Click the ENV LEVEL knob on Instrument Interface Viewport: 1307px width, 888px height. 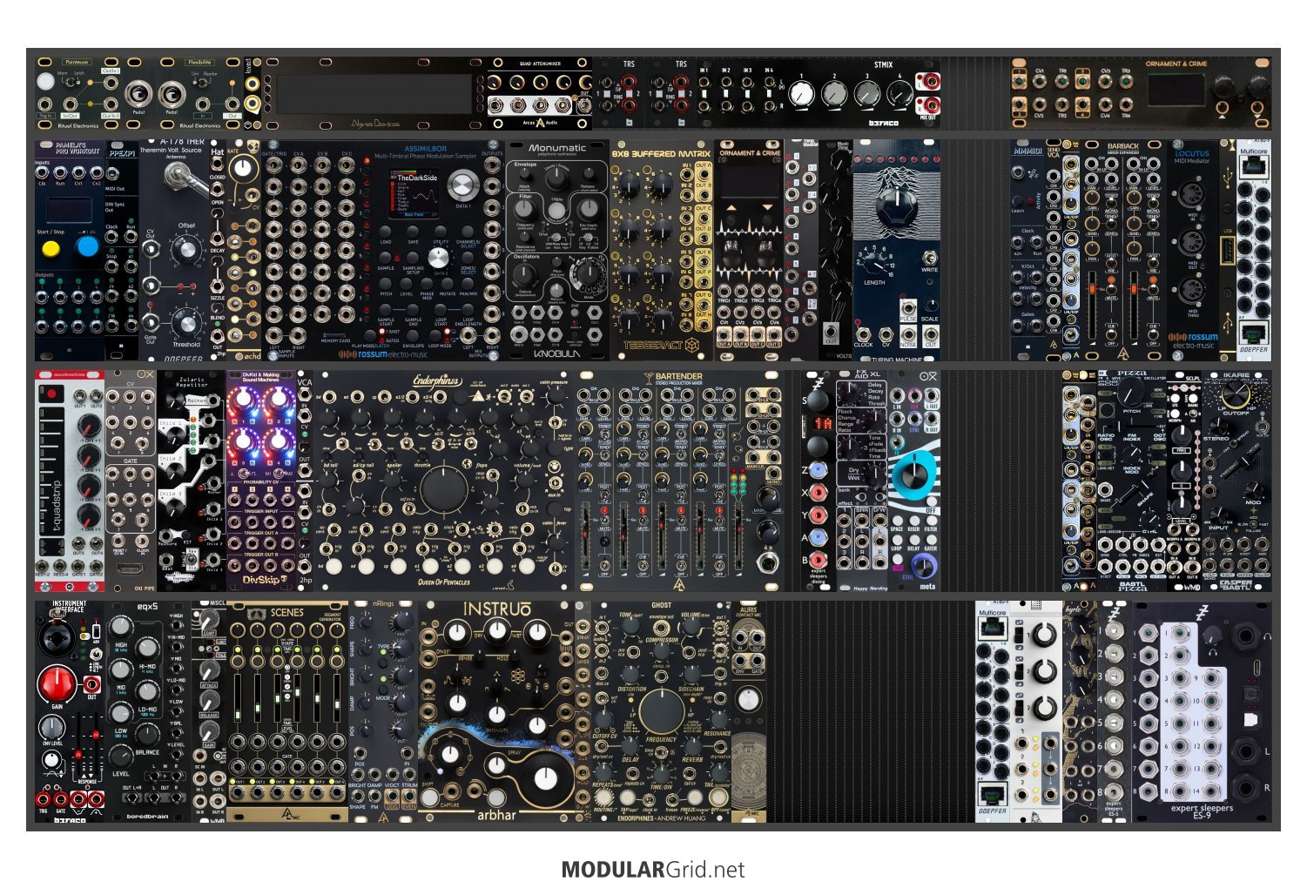pyautogui.click(x=51, y=727)
